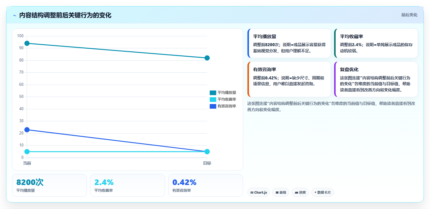Image resolution: width=430 pixels, height=209 pixels.
Task: Click the 2.4% stat value
Action: click(x=104, y=182)
